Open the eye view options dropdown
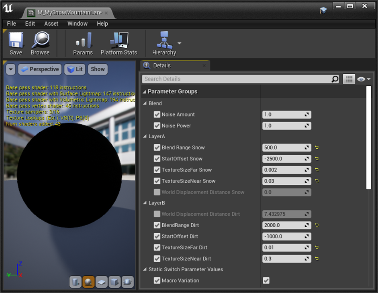Viewport: 378px width, 293px height. point(364,79)
